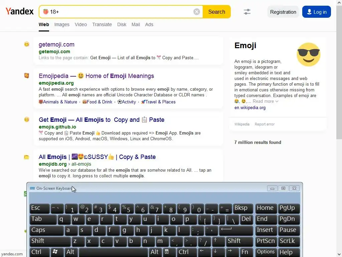Click the emojipedia.org green URL
This screenshot has height=257, width=342.
tap(56, 83)
